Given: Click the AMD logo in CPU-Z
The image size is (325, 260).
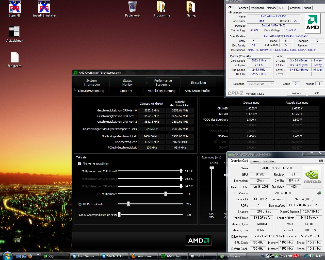Looking at the screenshot, I should 313,23.
